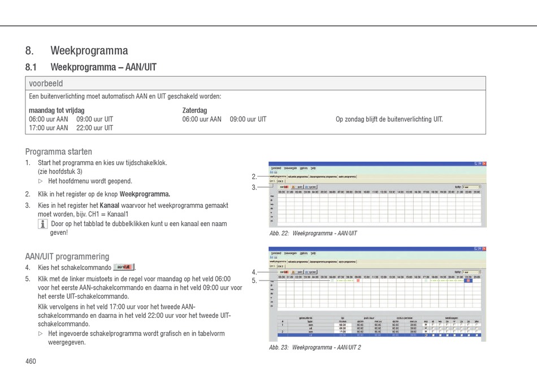The height and width of the screenshot is (379, 537).
Task: Switch to astro programma tab in Abb. 22 window
Action: (x=347, y=176)
